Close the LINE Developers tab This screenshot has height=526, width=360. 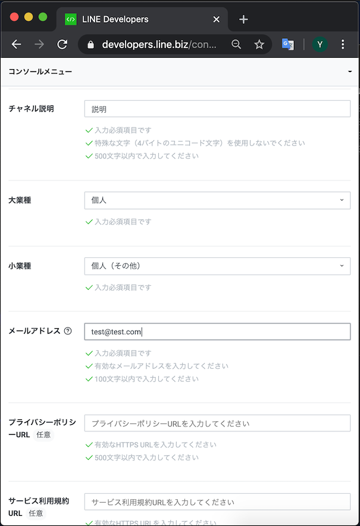(217, 20)
